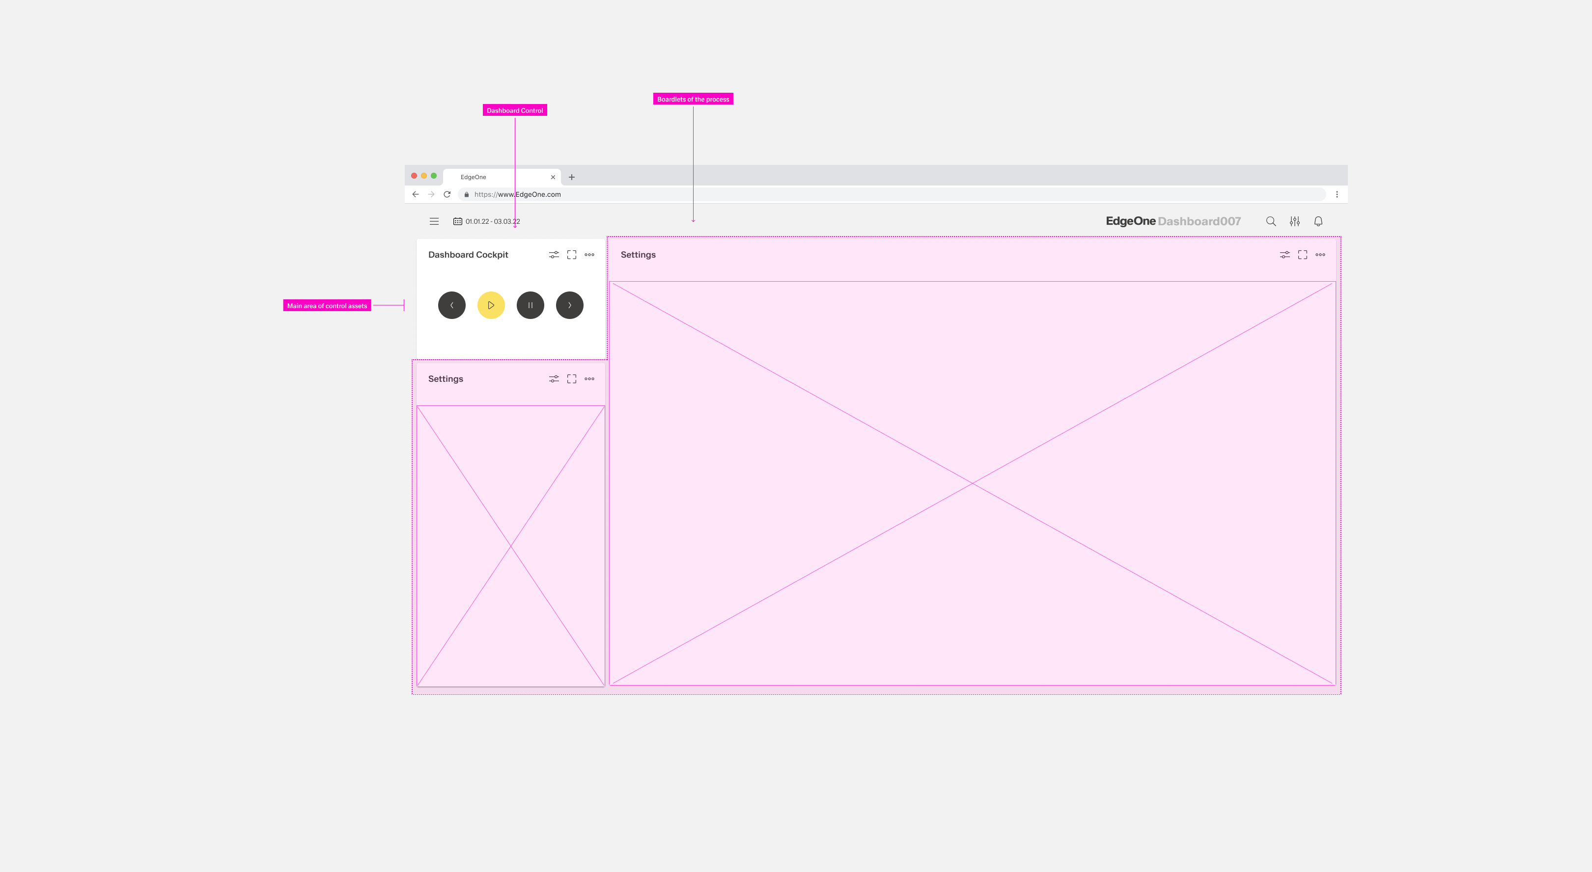The width and height of the screenshot is (1592, 872).
Task: Open a new browser tab
Action: pyautogui.click(x=572, y=177)
